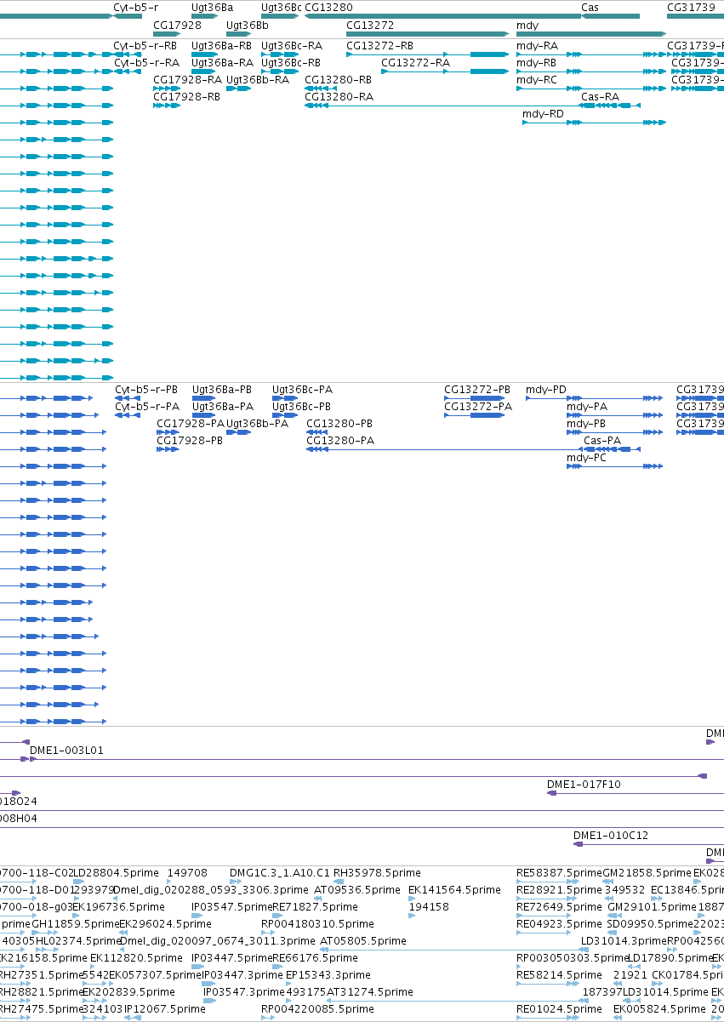Click transcript Ugt36Ba-RA
This screenshot has width=724, height=1022.
coord(222,62)
